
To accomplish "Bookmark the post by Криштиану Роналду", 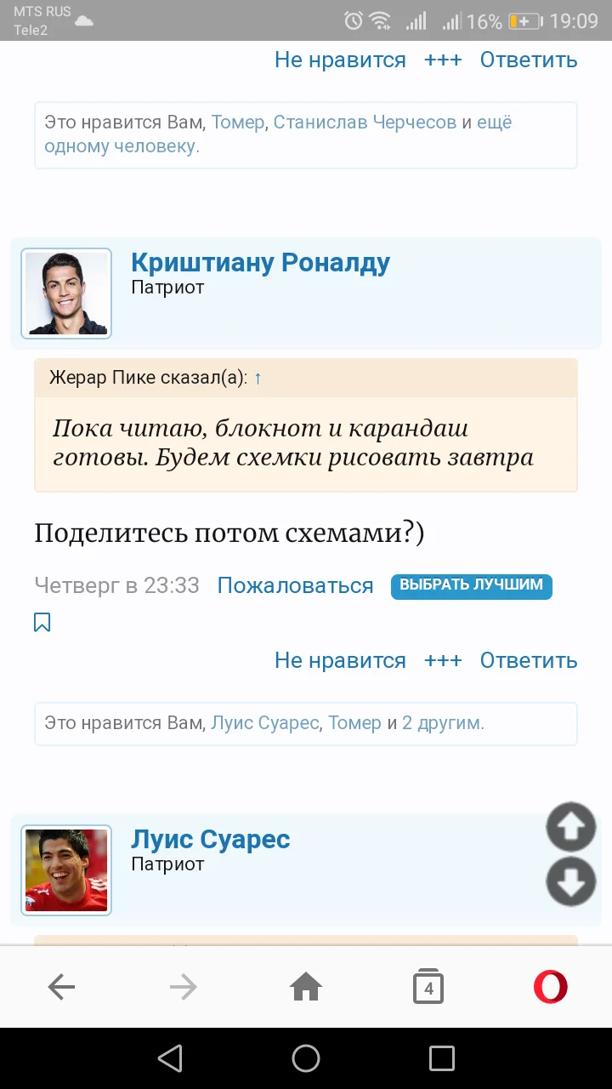I will [x=42, y=623].
